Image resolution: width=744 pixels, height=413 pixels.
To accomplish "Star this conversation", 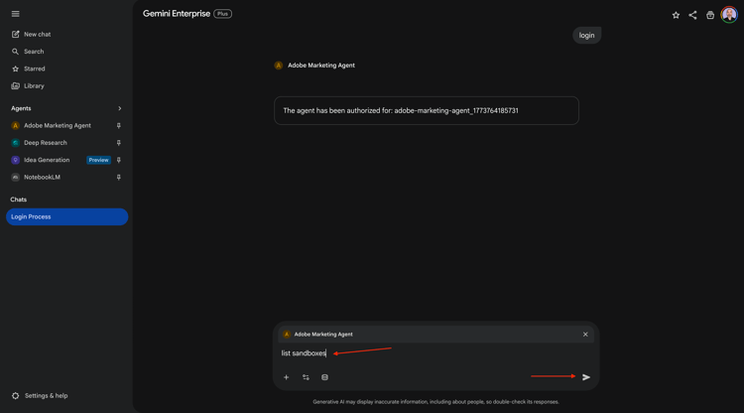I will tap(676, 15).
